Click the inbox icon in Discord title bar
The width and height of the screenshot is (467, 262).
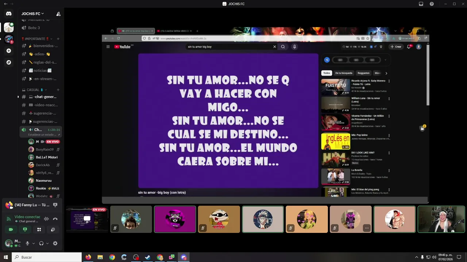(x=421, y=4)
